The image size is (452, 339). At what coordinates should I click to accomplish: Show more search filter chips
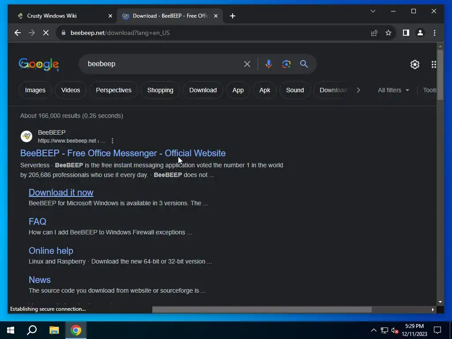358,90
